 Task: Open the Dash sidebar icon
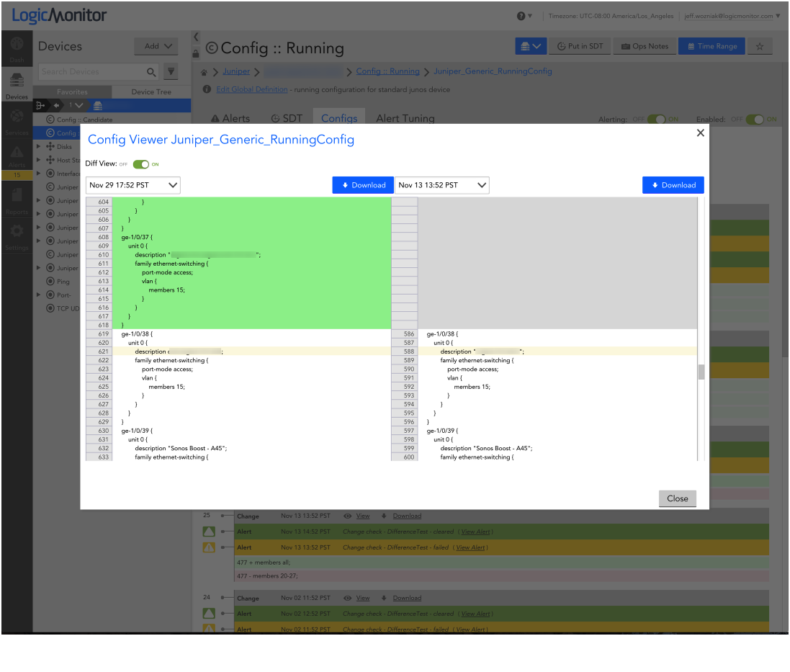click(x=17, y=49)
